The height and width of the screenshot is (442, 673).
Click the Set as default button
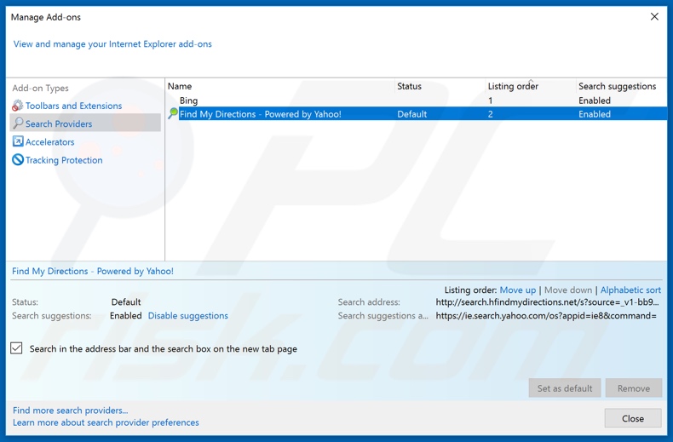click(565, 388)
